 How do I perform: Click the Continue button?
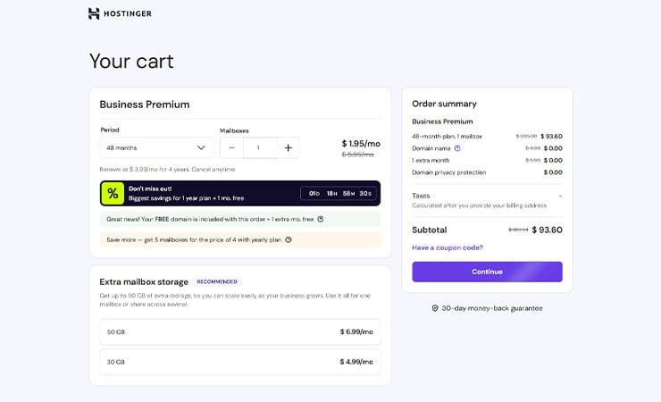click(487, 272)
